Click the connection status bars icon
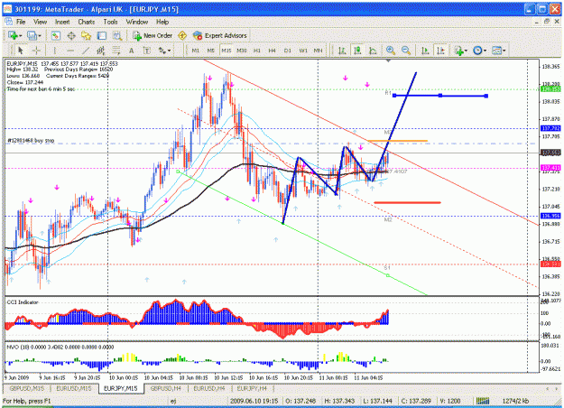This screenshot has height=408, width=564. click(x=483, y=401)
